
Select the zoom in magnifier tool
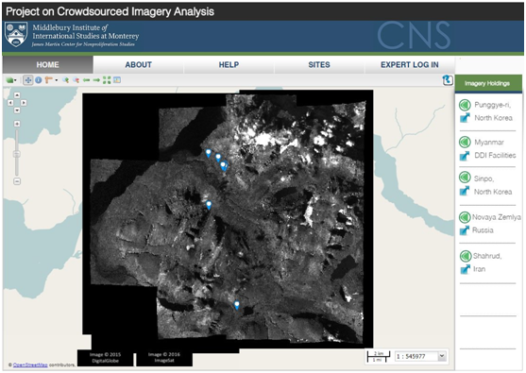pos(66,80)
